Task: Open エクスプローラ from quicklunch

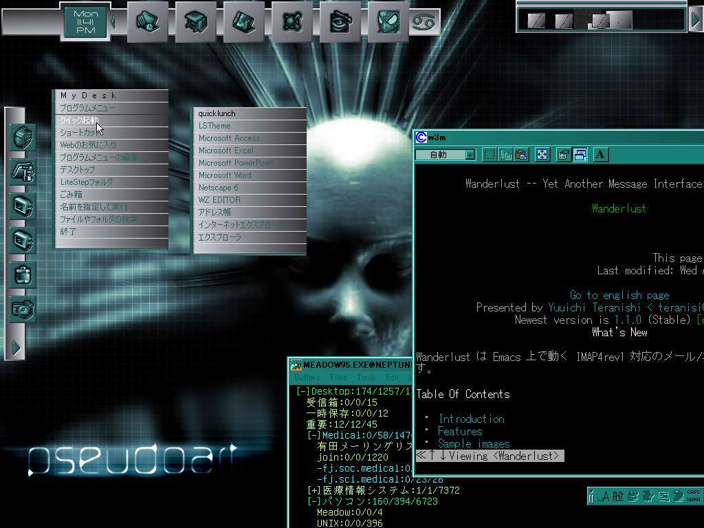Action: (x=250, y=237)
